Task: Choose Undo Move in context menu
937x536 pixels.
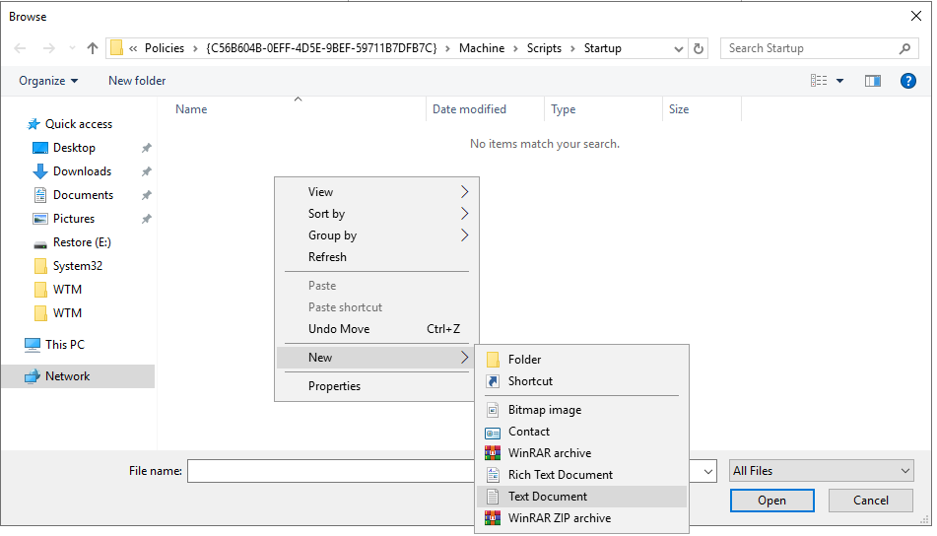Action: tap(375, 329)
